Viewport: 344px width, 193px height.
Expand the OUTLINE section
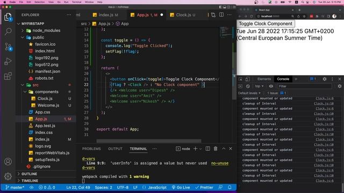point(29,174)
